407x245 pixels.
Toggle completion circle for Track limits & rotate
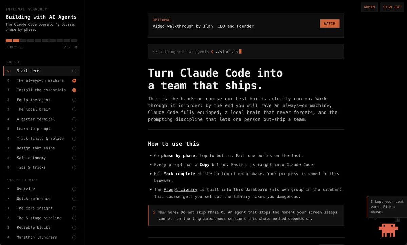tap(74, 139)
